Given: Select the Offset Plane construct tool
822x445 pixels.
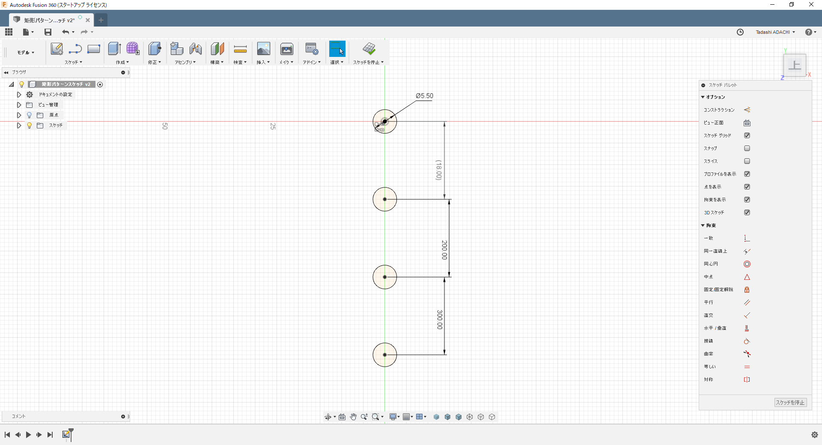Looking at the screenshot, I should [x=217, y=49].
